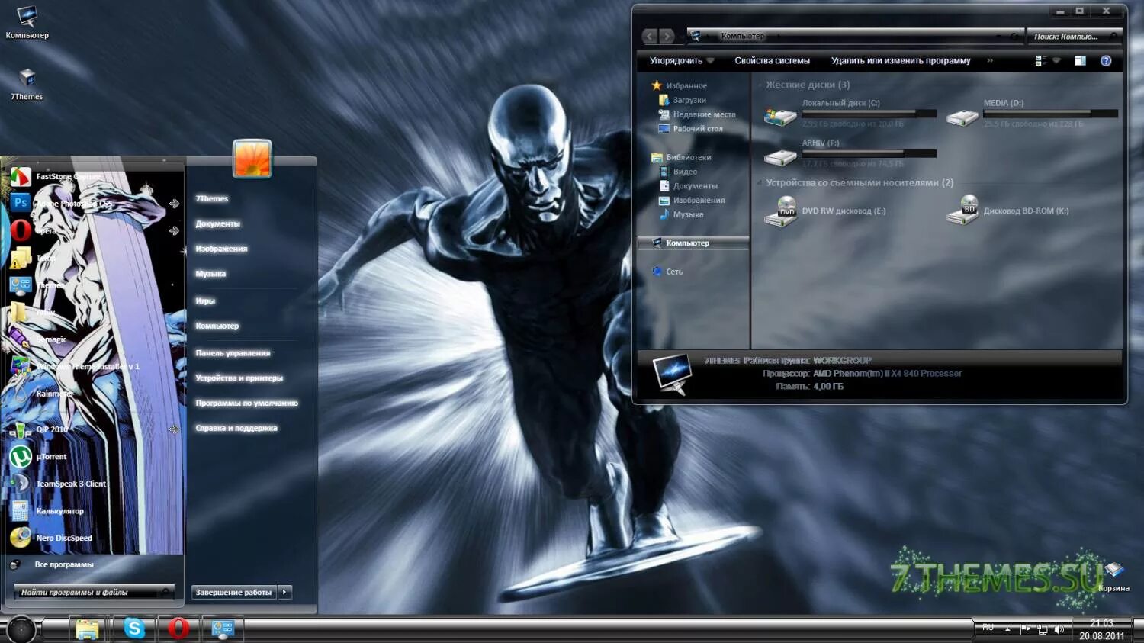Screen dimensions: 1144x643
Task: Click the Найти программы и файлы search box
Action: (x=94, y=592)
